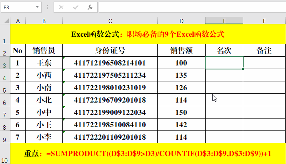Select row 2 header
This screenshot has height=164, width=286.
[x=5, y=50]
